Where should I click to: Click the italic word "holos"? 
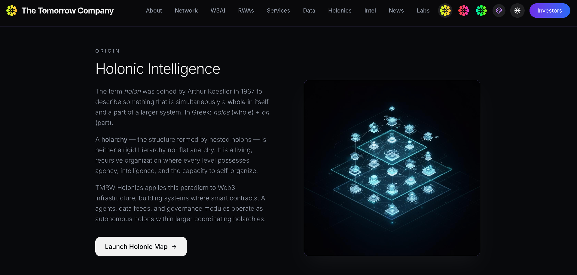coord(221,112)
